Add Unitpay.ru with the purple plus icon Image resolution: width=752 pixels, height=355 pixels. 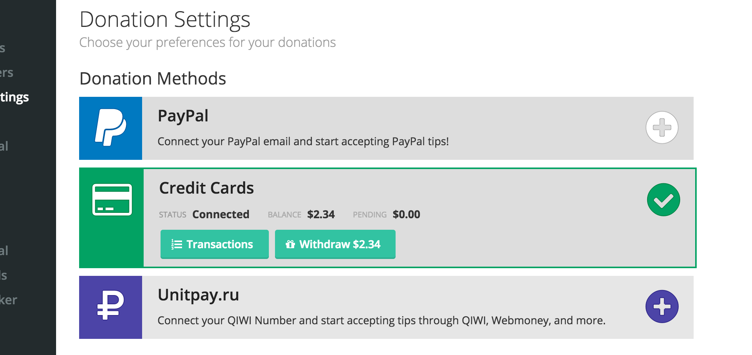point(662,307)
